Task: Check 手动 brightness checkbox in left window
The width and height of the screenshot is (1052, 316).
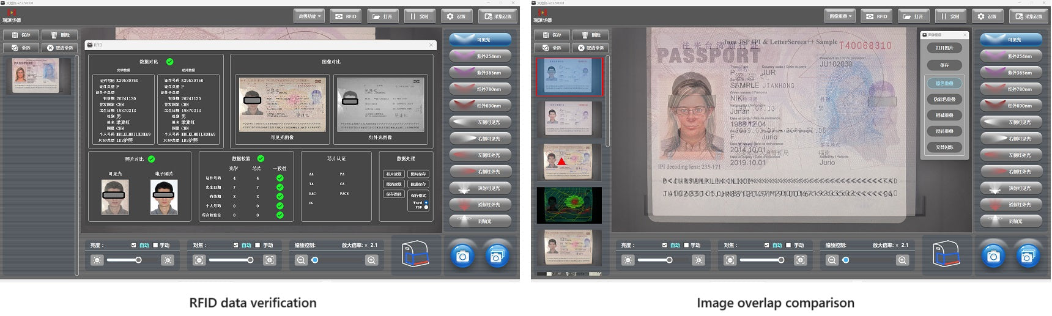Action: pos(155,245)
